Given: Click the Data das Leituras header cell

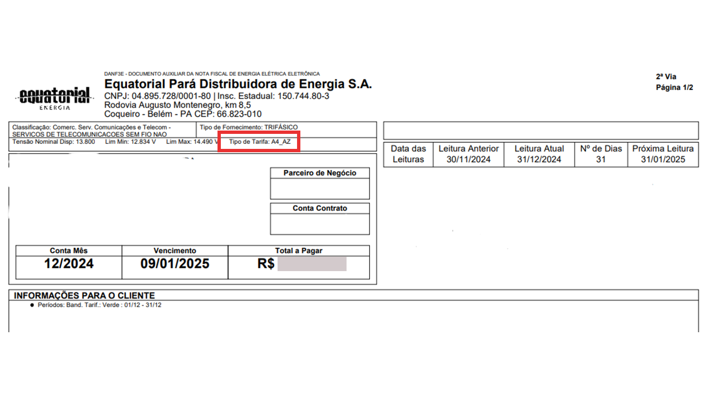Looking at the screenshot, I should 408,154.
